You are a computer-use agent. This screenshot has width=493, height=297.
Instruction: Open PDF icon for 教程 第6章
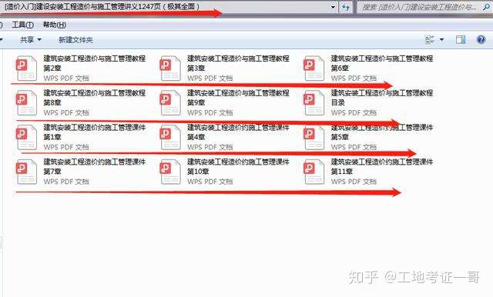point(314,68)
